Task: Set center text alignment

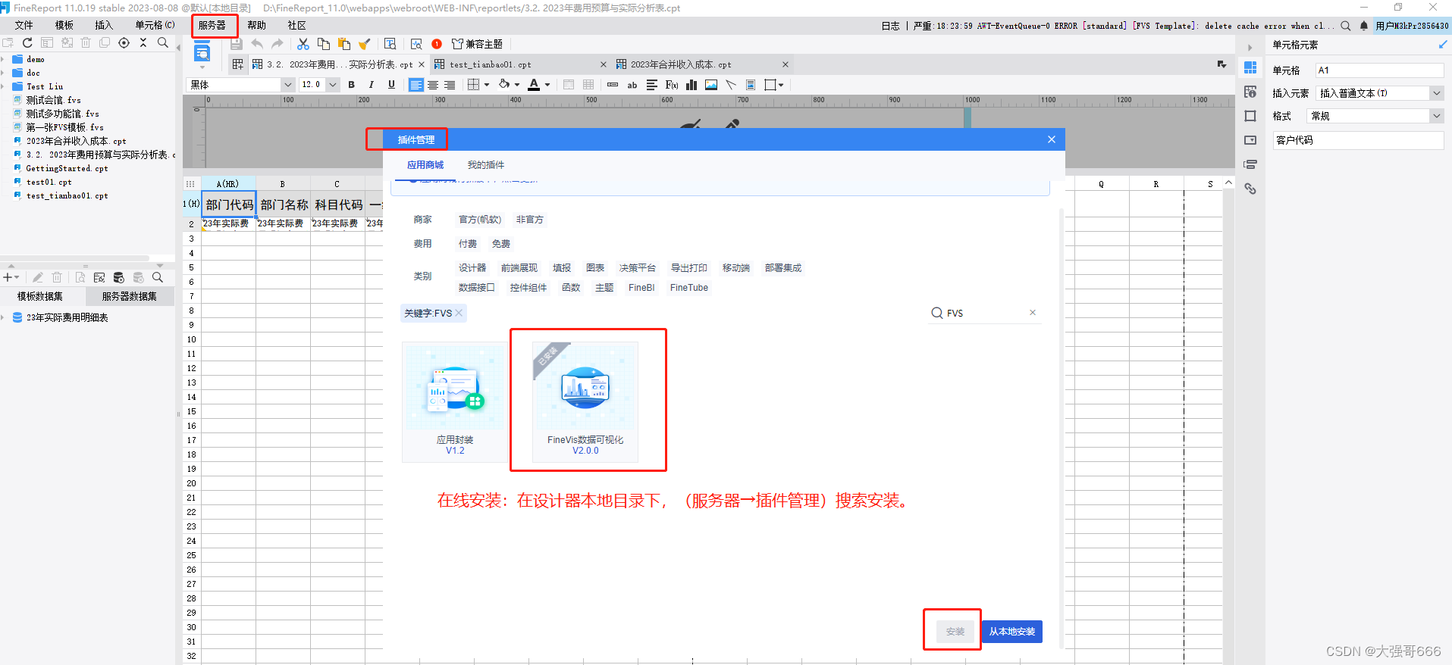Action: point(433,85)
